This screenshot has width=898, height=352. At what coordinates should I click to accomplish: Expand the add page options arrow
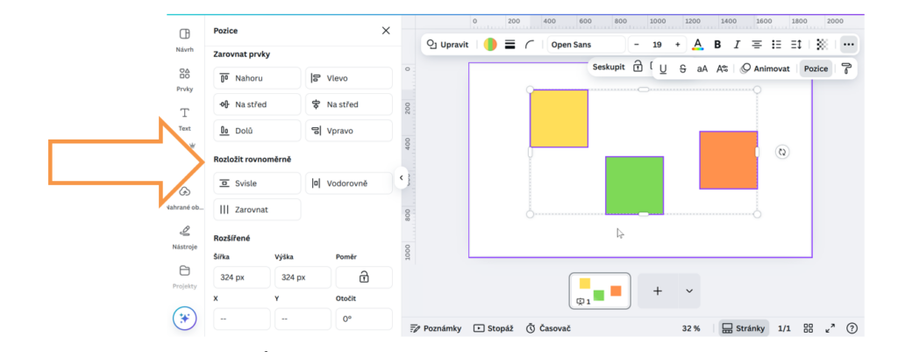pos(689,291)
